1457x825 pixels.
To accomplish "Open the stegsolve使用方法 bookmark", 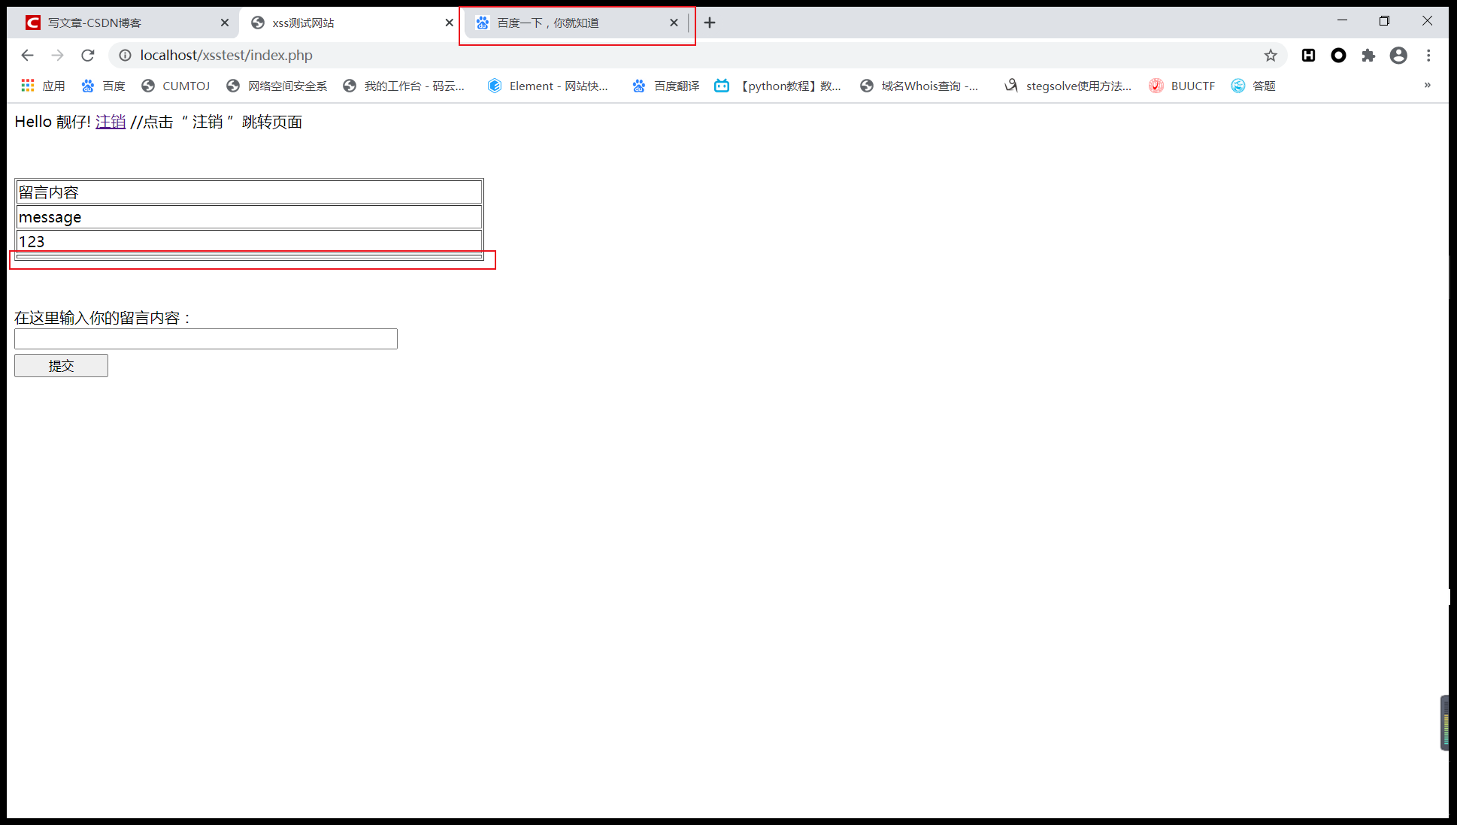I will pyautogui.click(x=1068, y=86).
